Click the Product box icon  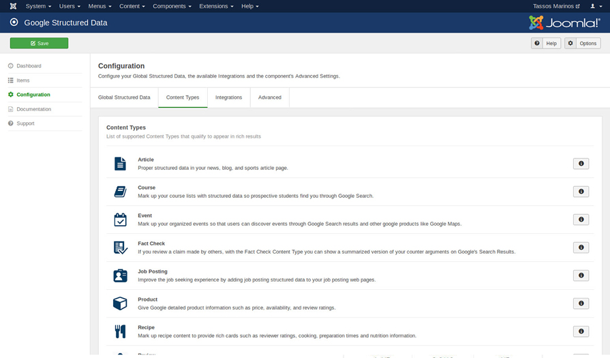click(120, 303)
